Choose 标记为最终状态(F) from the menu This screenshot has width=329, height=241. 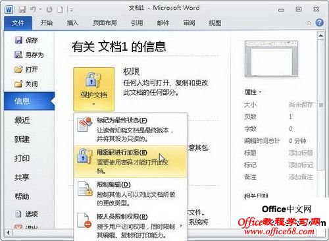coord(130,130)
